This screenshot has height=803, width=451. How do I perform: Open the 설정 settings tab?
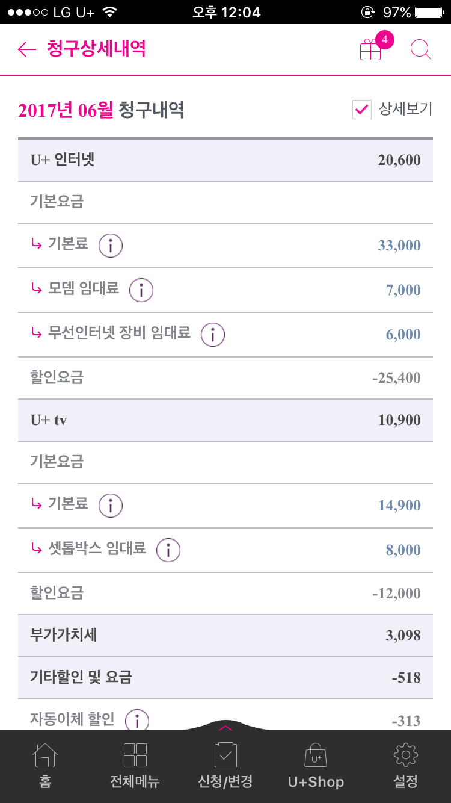(406, 765)
